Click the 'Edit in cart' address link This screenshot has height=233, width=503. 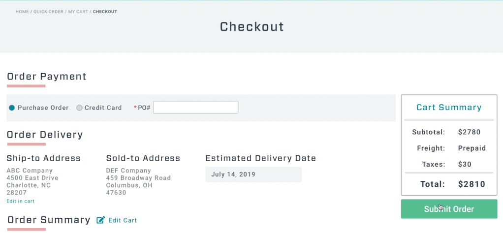coord(20,201)
